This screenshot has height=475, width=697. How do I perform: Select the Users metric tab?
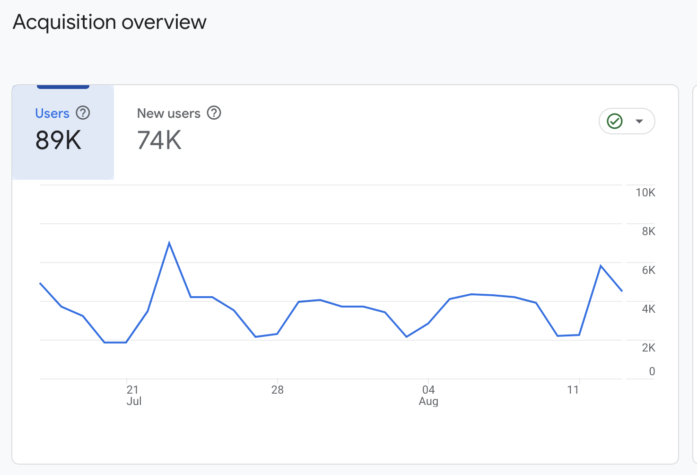63,132
